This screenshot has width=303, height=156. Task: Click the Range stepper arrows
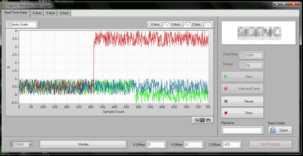[242, 65]
